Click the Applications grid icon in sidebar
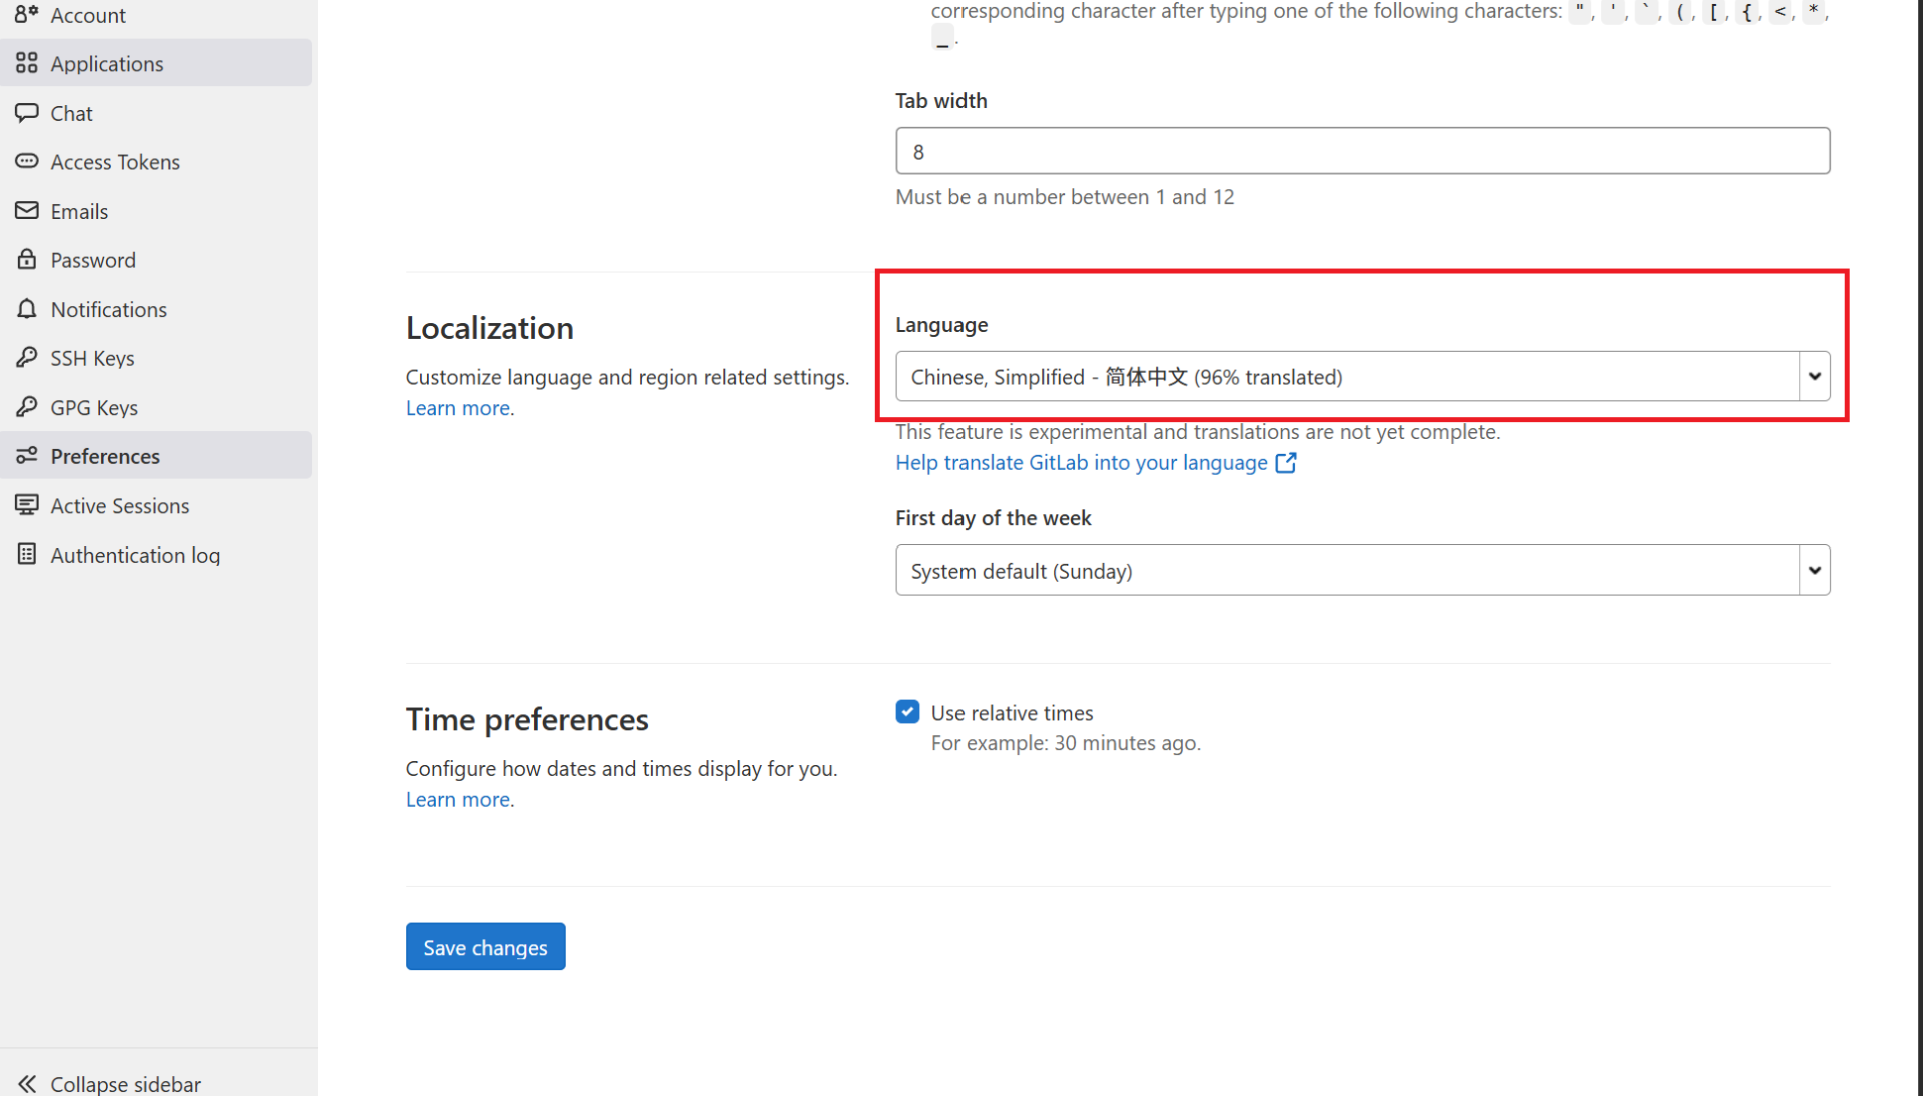The image size is (1923, 1096). point(27,63)
